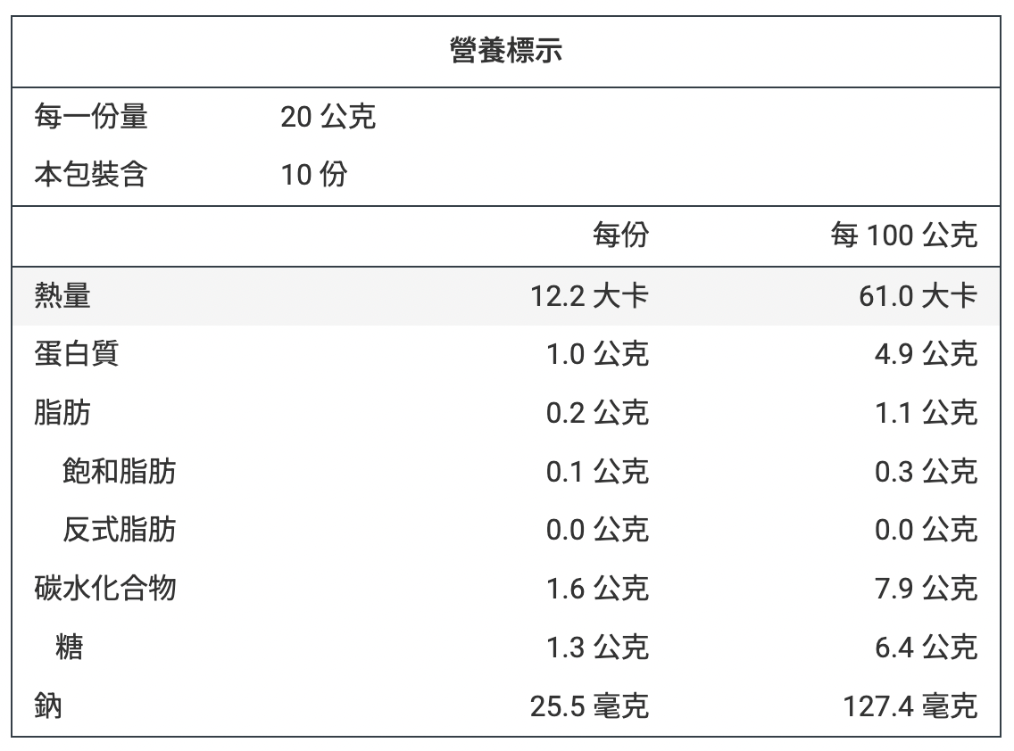Select the 反式脂肪 sub-row label

119,530
